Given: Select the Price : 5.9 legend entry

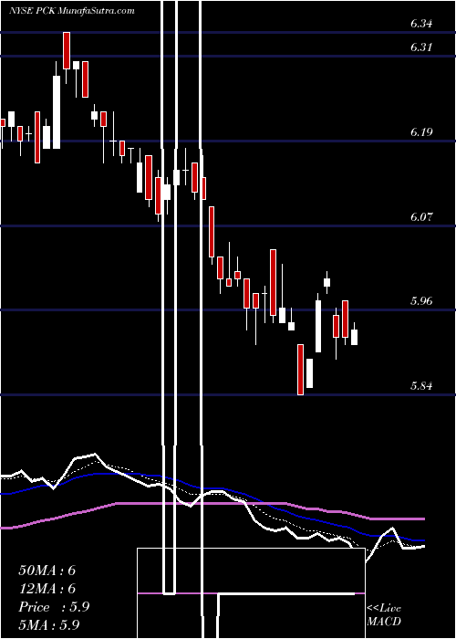Looking at the screenshot, I should point(54,607).
